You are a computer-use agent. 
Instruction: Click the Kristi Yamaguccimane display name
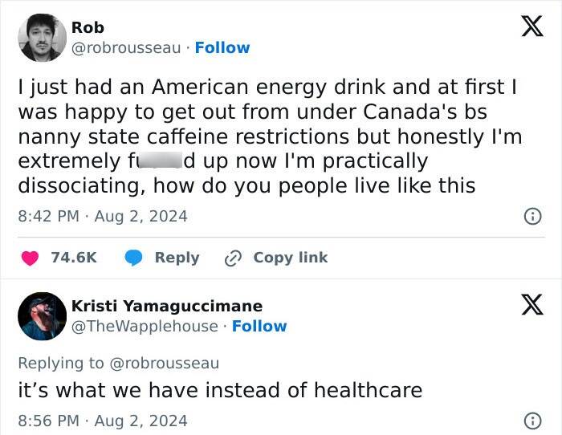click(166, 306)
